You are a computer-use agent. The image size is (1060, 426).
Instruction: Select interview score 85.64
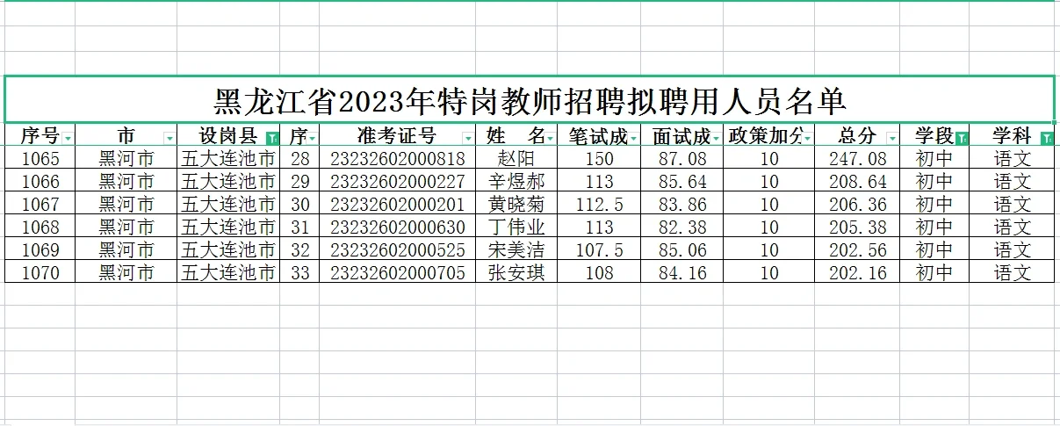681,182
